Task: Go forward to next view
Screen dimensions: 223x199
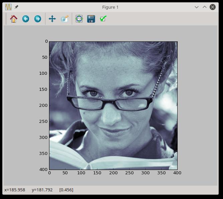Action: [38, 19]
